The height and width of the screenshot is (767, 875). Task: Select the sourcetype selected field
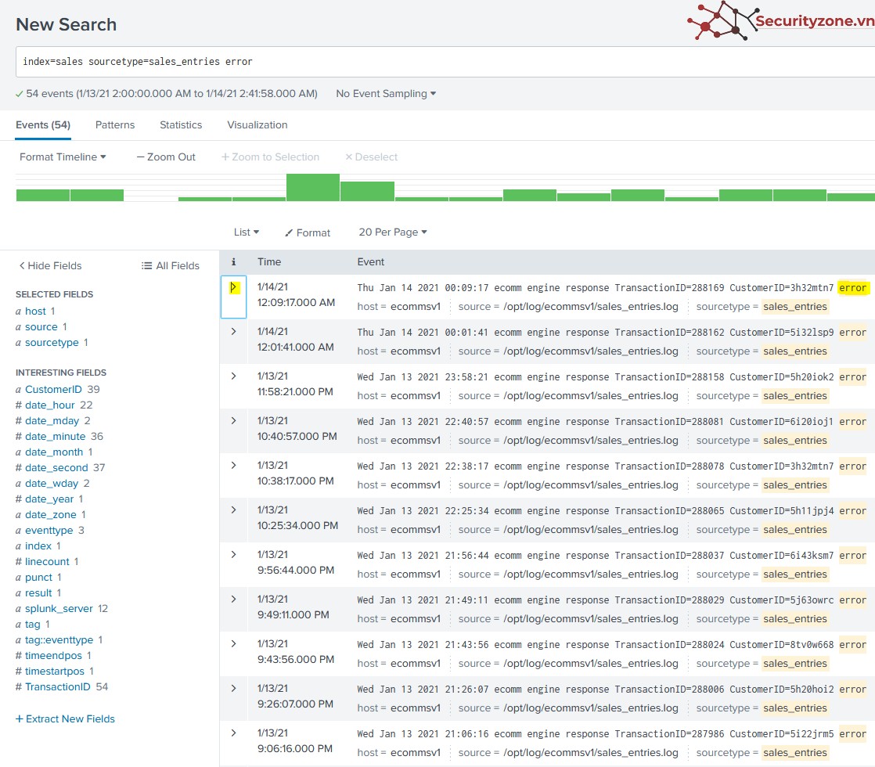click(x=52, y=343)
